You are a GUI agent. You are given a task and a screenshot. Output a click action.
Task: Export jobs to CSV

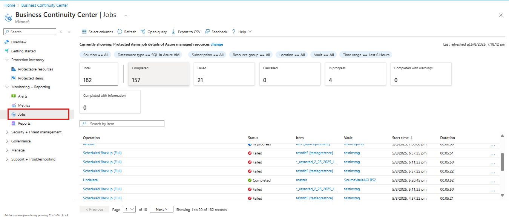[173, 32]
